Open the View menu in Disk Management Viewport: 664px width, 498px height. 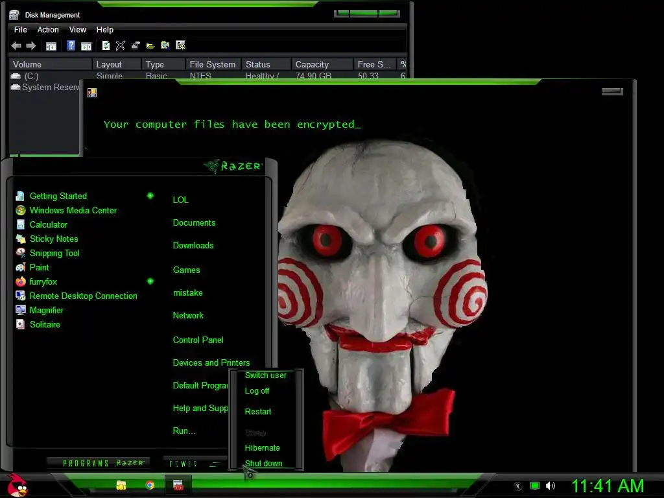[x=78, y=30]
